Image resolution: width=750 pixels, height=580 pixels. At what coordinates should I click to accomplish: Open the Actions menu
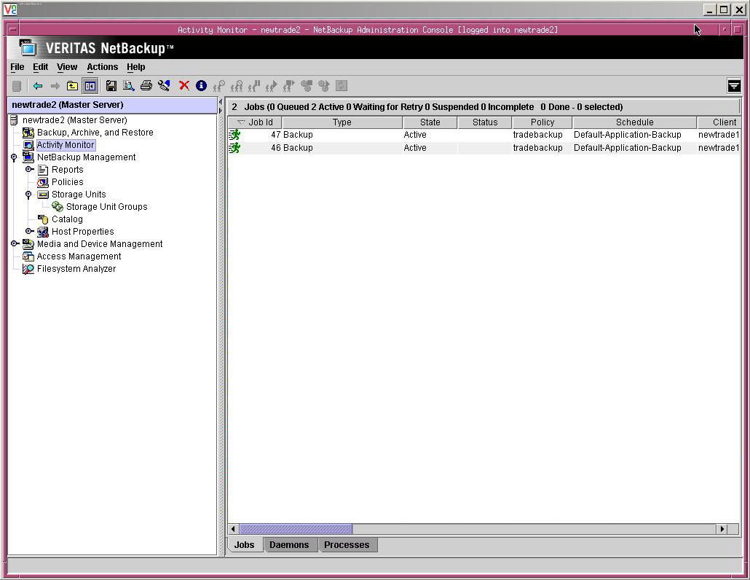tap(102, 67)
